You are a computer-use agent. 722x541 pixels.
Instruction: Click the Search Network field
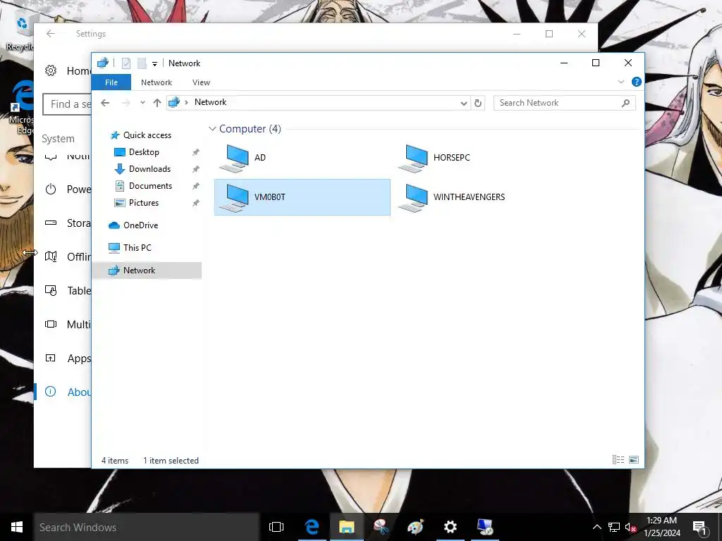point(565,103)
